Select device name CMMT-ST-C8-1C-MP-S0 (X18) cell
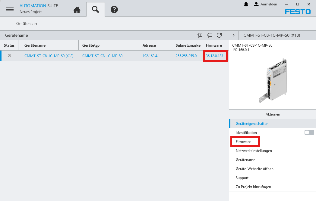Image resolution: width=316 pixels, height=201 pixels. point(49,56)
